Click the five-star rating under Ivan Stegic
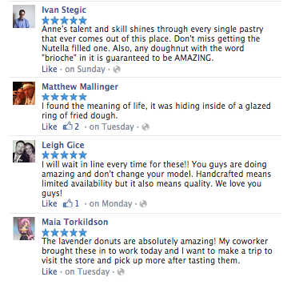291x289 pixels. [64, 21]
